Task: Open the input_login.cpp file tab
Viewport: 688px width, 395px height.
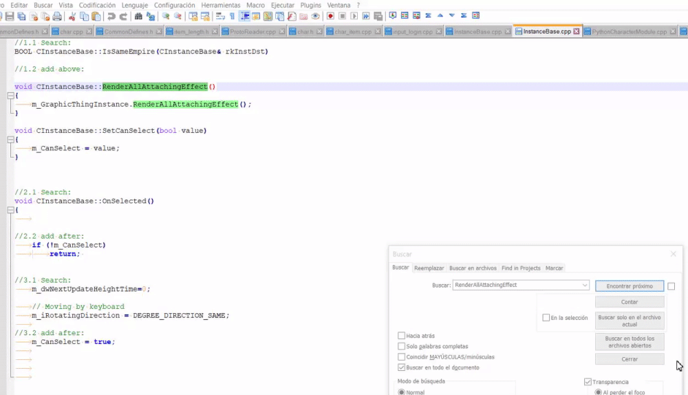Action: 412,32
